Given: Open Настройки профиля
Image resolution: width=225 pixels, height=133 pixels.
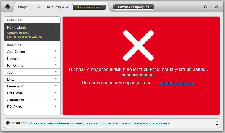Looking at the screenshot, I should point(133,7).
